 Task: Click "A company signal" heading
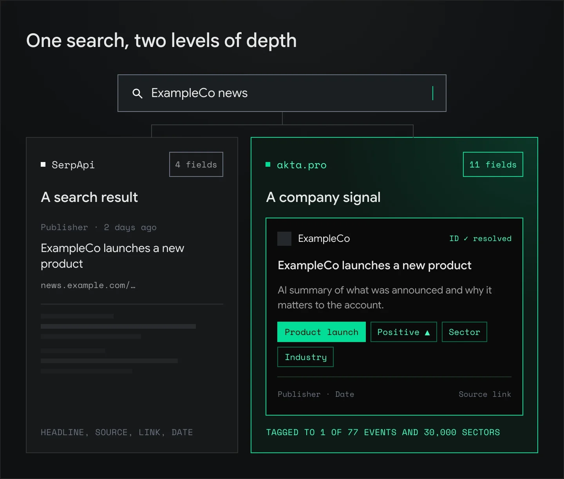tap(324, 197)
